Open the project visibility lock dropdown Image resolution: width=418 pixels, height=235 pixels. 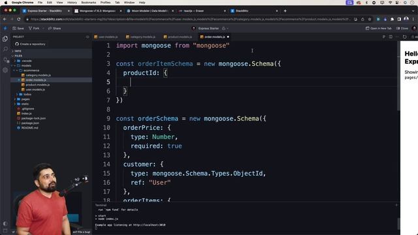click(x=225, y=28)
